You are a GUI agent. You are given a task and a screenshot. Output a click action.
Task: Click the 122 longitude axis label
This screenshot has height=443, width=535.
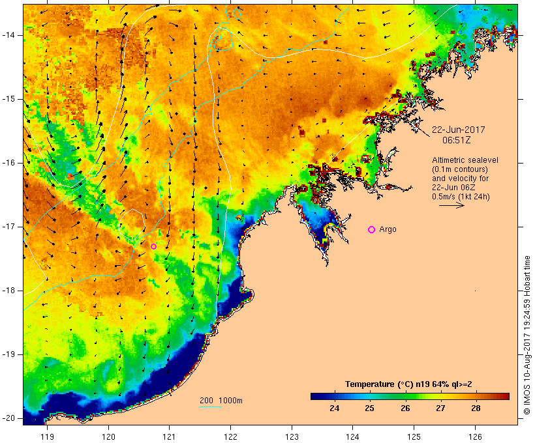[231, 436]
